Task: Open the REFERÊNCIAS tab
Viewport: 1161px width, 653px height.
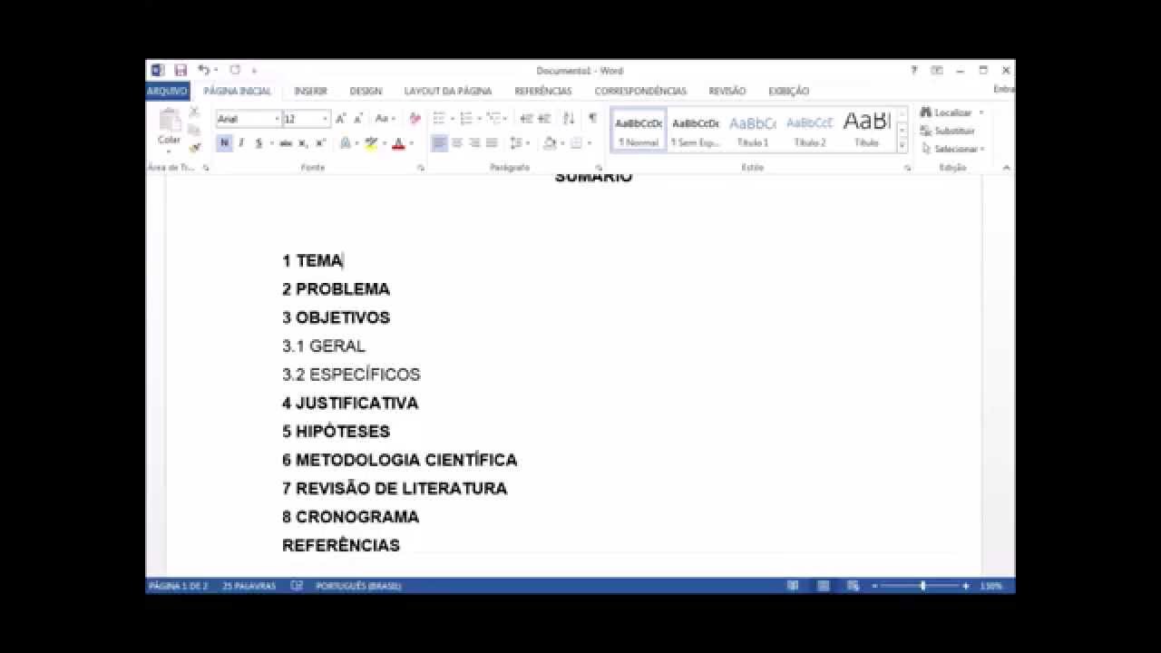Action: [543, 92]
